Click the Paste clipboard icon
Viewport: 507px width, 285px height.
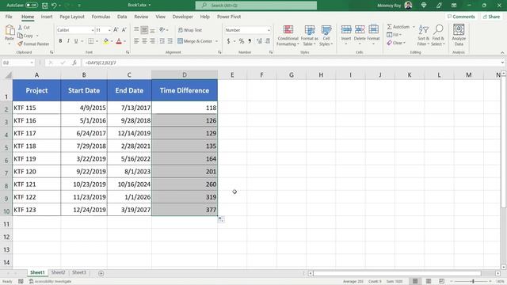tap(10, 30)
